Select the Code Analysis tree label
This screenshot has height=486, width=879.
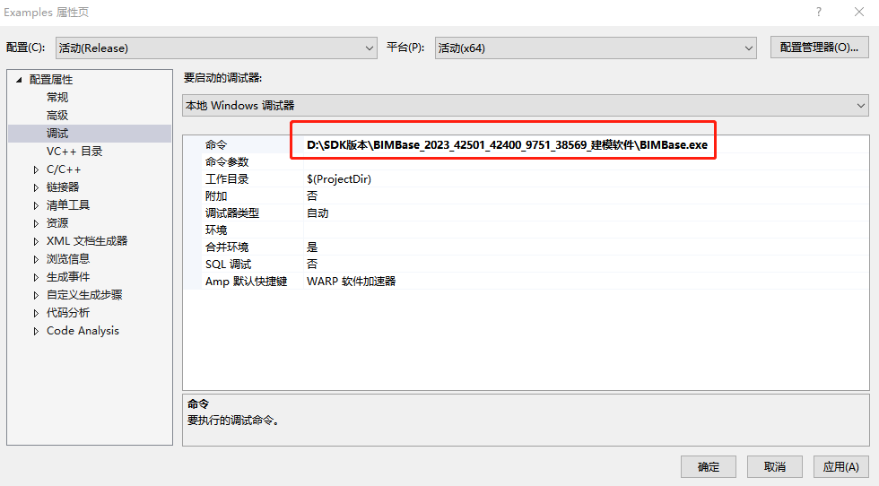(x=83, y=331)
